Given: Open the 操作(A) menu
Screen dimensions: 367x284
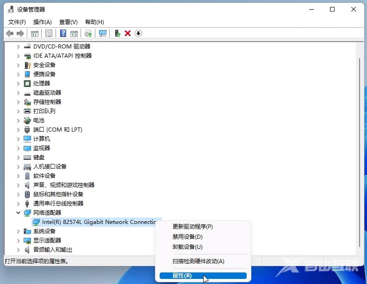Looking at the screenshot, I should click(43, 22).
